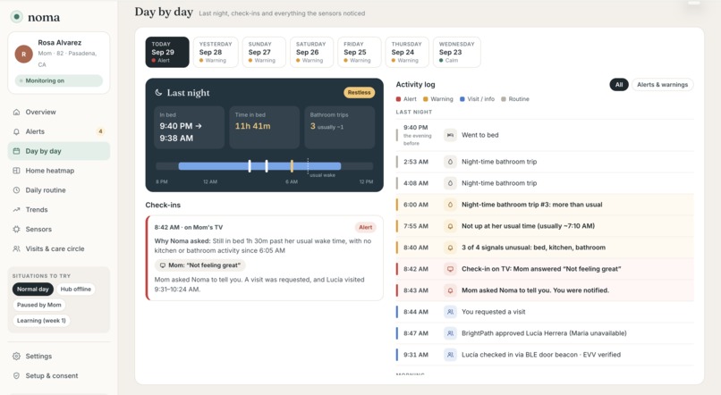Click the Restless badge on Last night card
The width and height of the screenshot is (721, 395).
pos(359,93)
